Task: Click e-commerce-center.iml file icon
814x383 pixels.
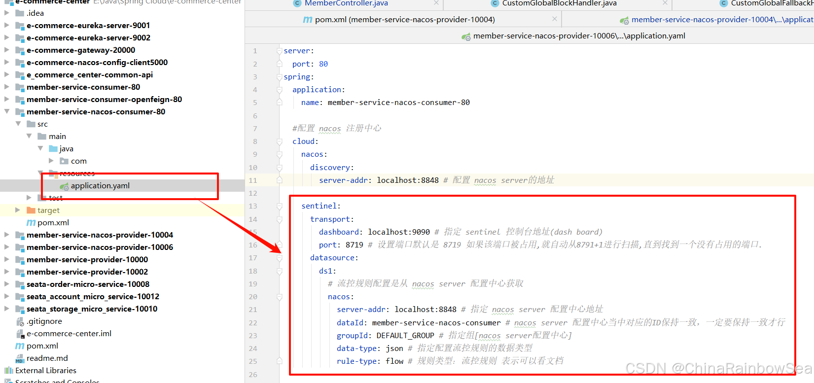Action: coord(20,334)
